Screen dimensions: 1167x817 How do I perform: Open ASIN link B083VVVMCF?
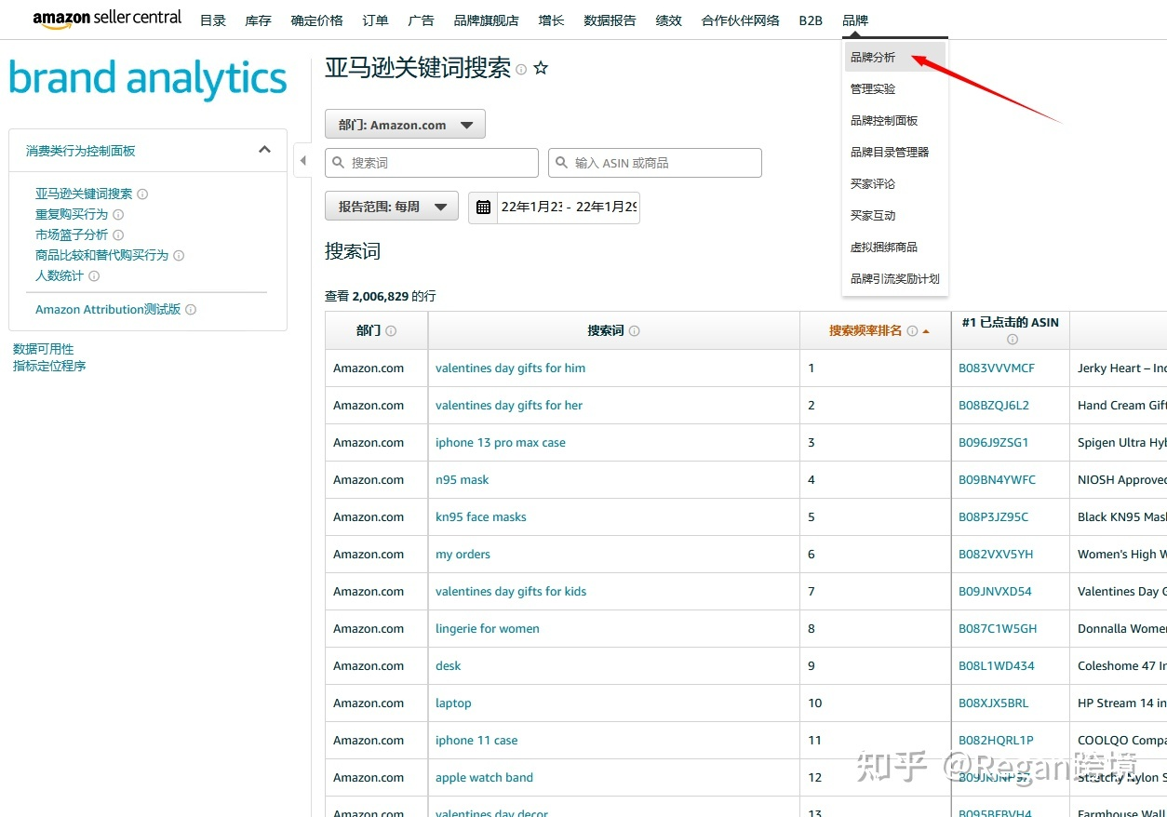pyautogui.click(x=996, y=368)
